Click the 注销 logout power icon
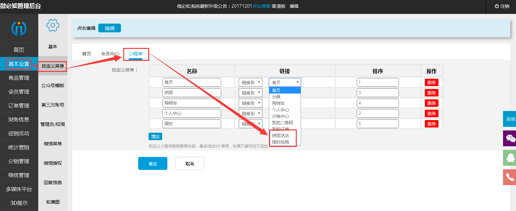 (x=497, y=6)
